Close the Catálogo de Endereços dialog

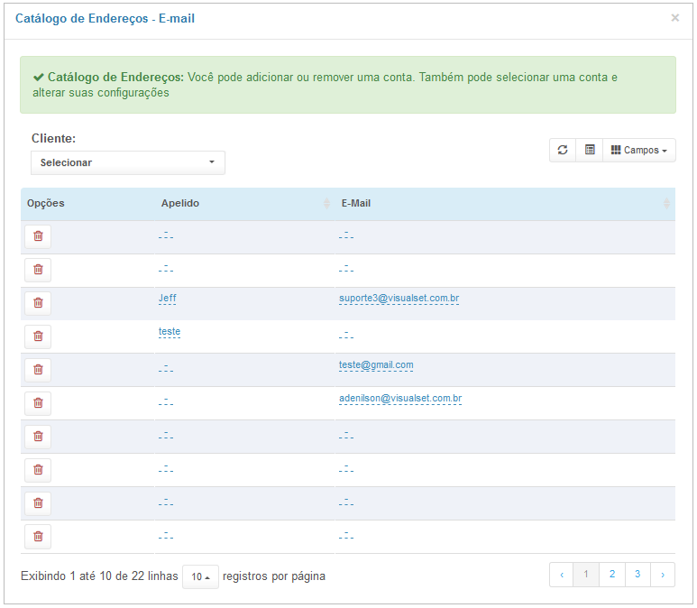tap(674, 18)
